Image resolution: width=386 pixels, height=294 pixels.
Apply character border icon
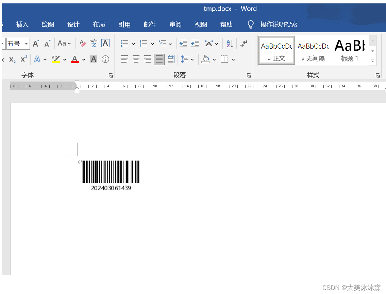pyautogui.click(x=105, y=43)
